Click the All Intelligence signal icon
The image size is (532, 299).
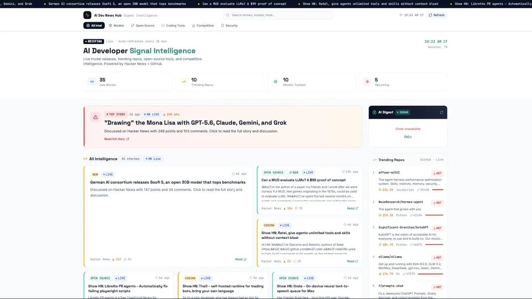[x=86, y=159]
